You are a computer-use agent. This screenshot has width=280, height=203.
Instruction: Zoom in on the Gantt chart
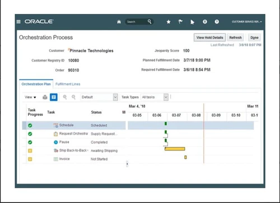65,97
